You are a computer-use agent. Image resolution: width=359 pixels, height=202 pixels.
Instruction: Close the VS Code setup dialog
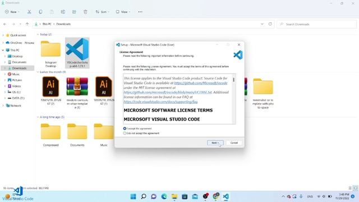[239, 45]
